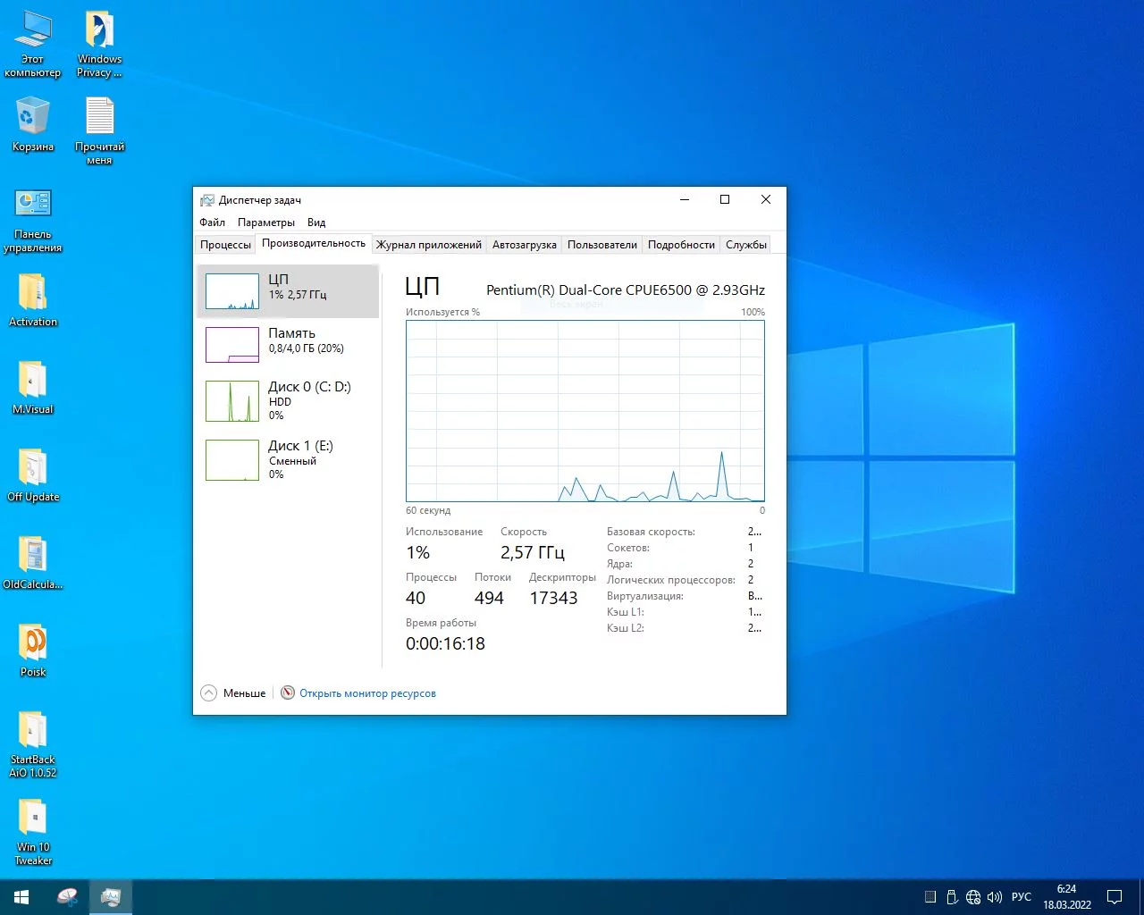This screenshot has height=915, width=1144.
Task: Switch to the Процессы tab
Action: pyautogui.click(x=225, y=245)
